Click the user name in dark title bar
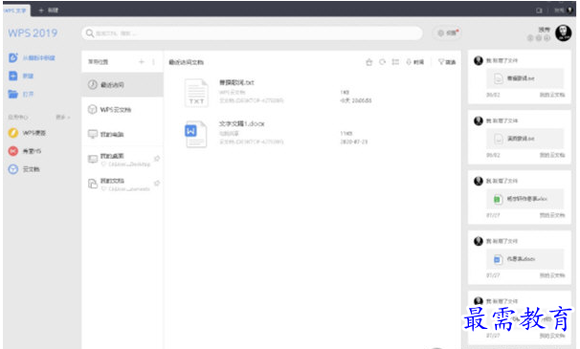Image resolution: width=580 pixels, height=349 pixels. (559, 11)
